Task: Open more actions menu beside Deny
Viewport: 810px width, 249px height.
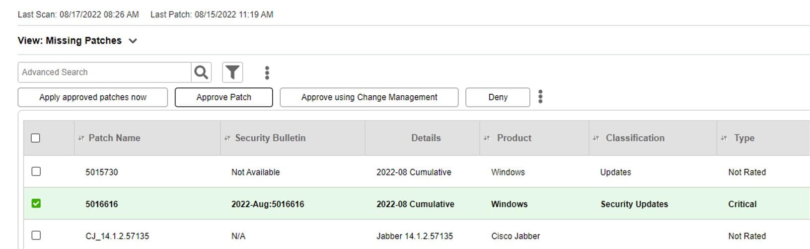Action: 540,97
